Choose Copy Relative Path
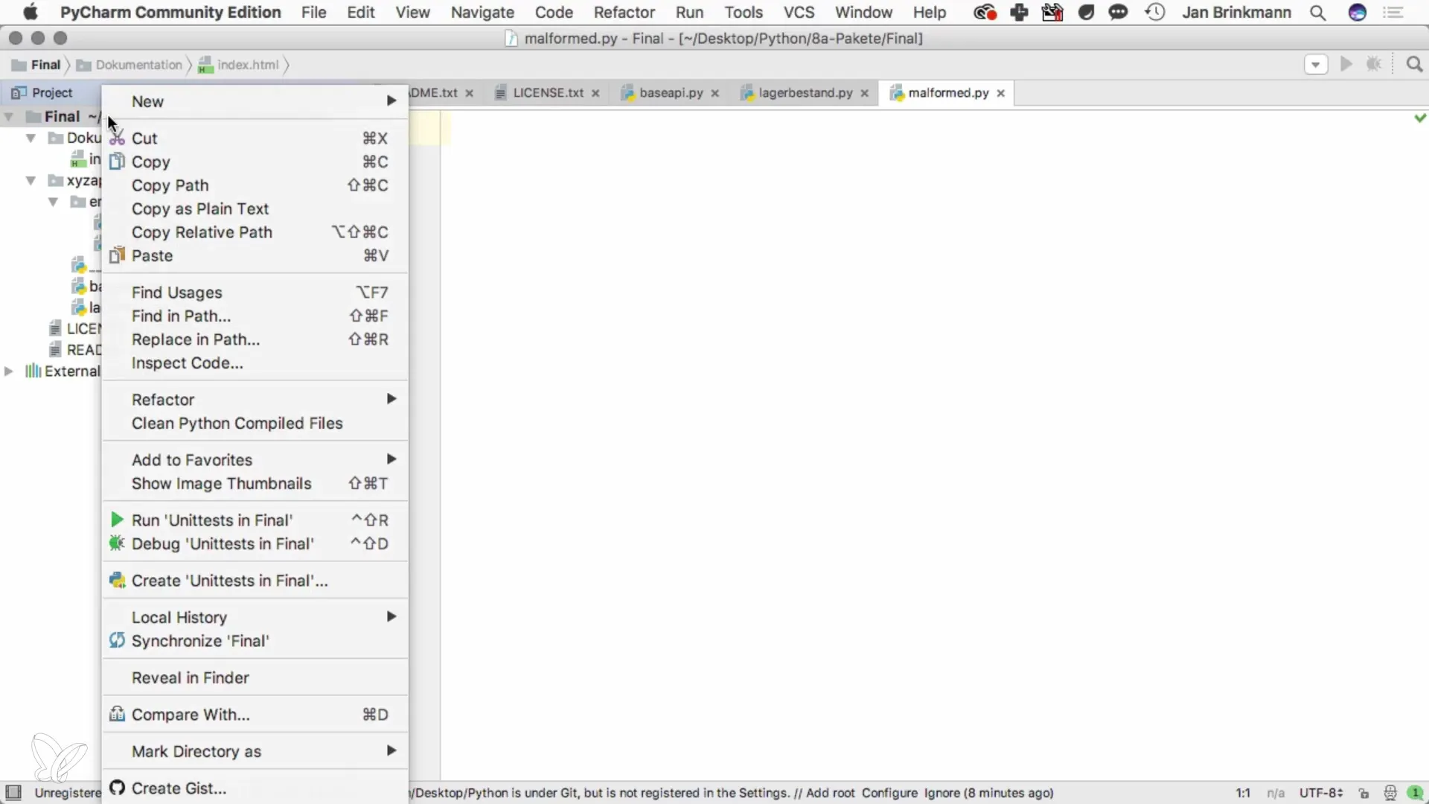1429x804 pixels. 255,232
